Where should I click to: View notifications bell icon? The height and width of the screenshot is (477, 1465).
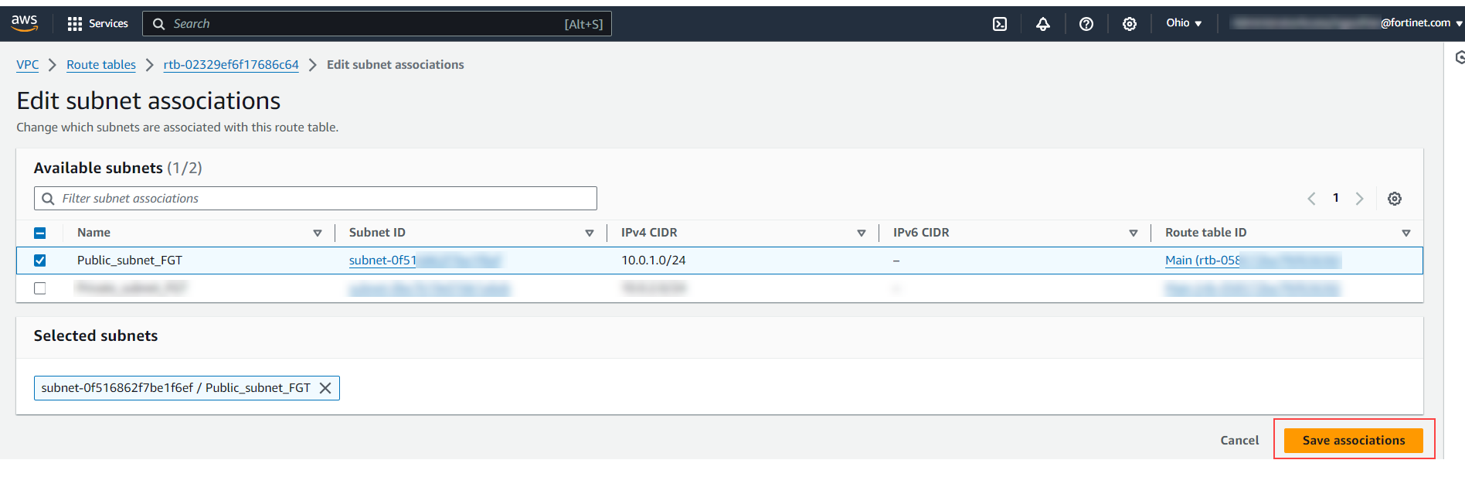click(x=1043, y=24)
